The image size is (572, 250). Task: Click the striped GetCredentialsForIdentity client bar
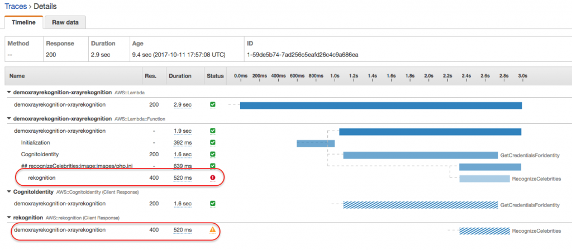pyautogui.click(x=421, y=205)
